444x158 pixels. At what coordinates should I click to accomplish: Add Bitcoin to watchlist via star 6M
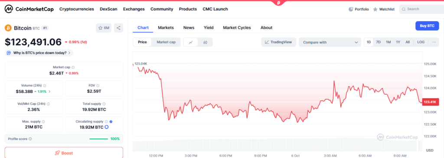click(104, 28)
